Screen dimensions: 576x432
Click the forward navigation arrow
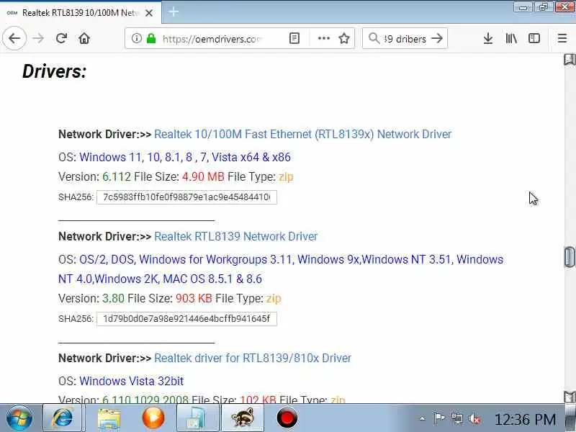(x=38, y=38)
